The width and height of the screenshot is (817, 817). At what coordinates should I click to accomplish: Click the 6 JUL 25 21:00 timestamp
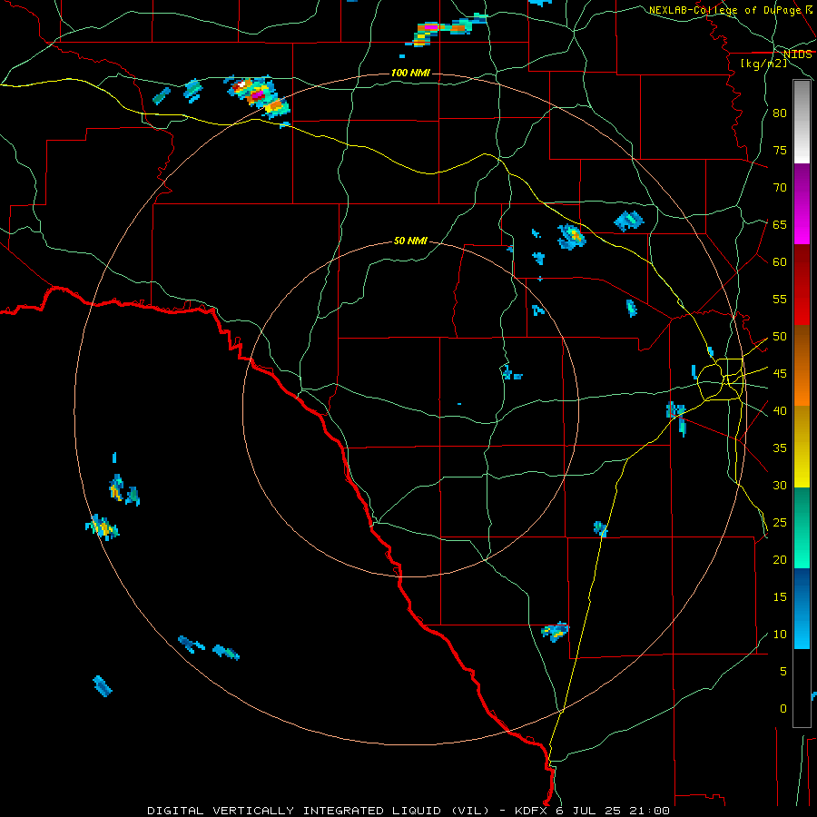(x=614, y=811)
